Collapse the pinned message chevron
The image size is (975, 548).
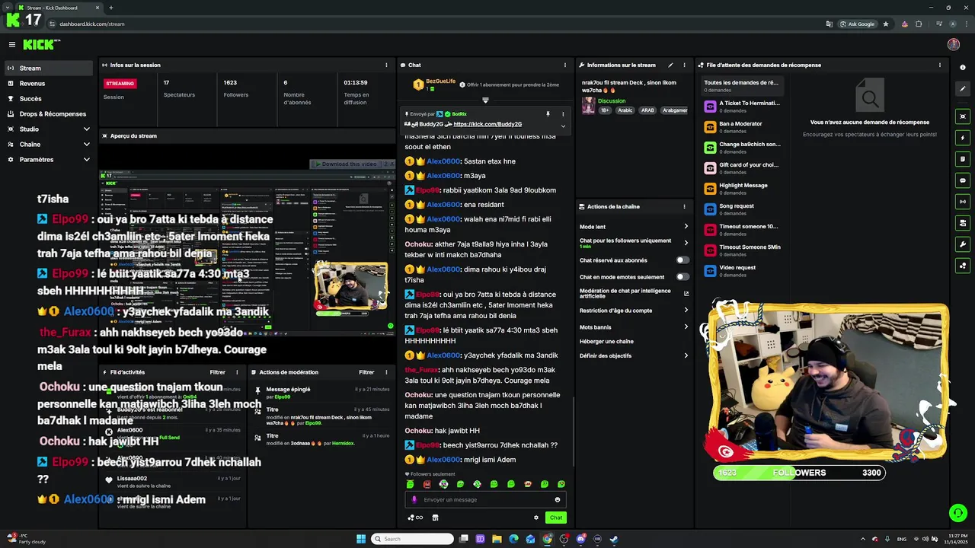pos(563,126)
